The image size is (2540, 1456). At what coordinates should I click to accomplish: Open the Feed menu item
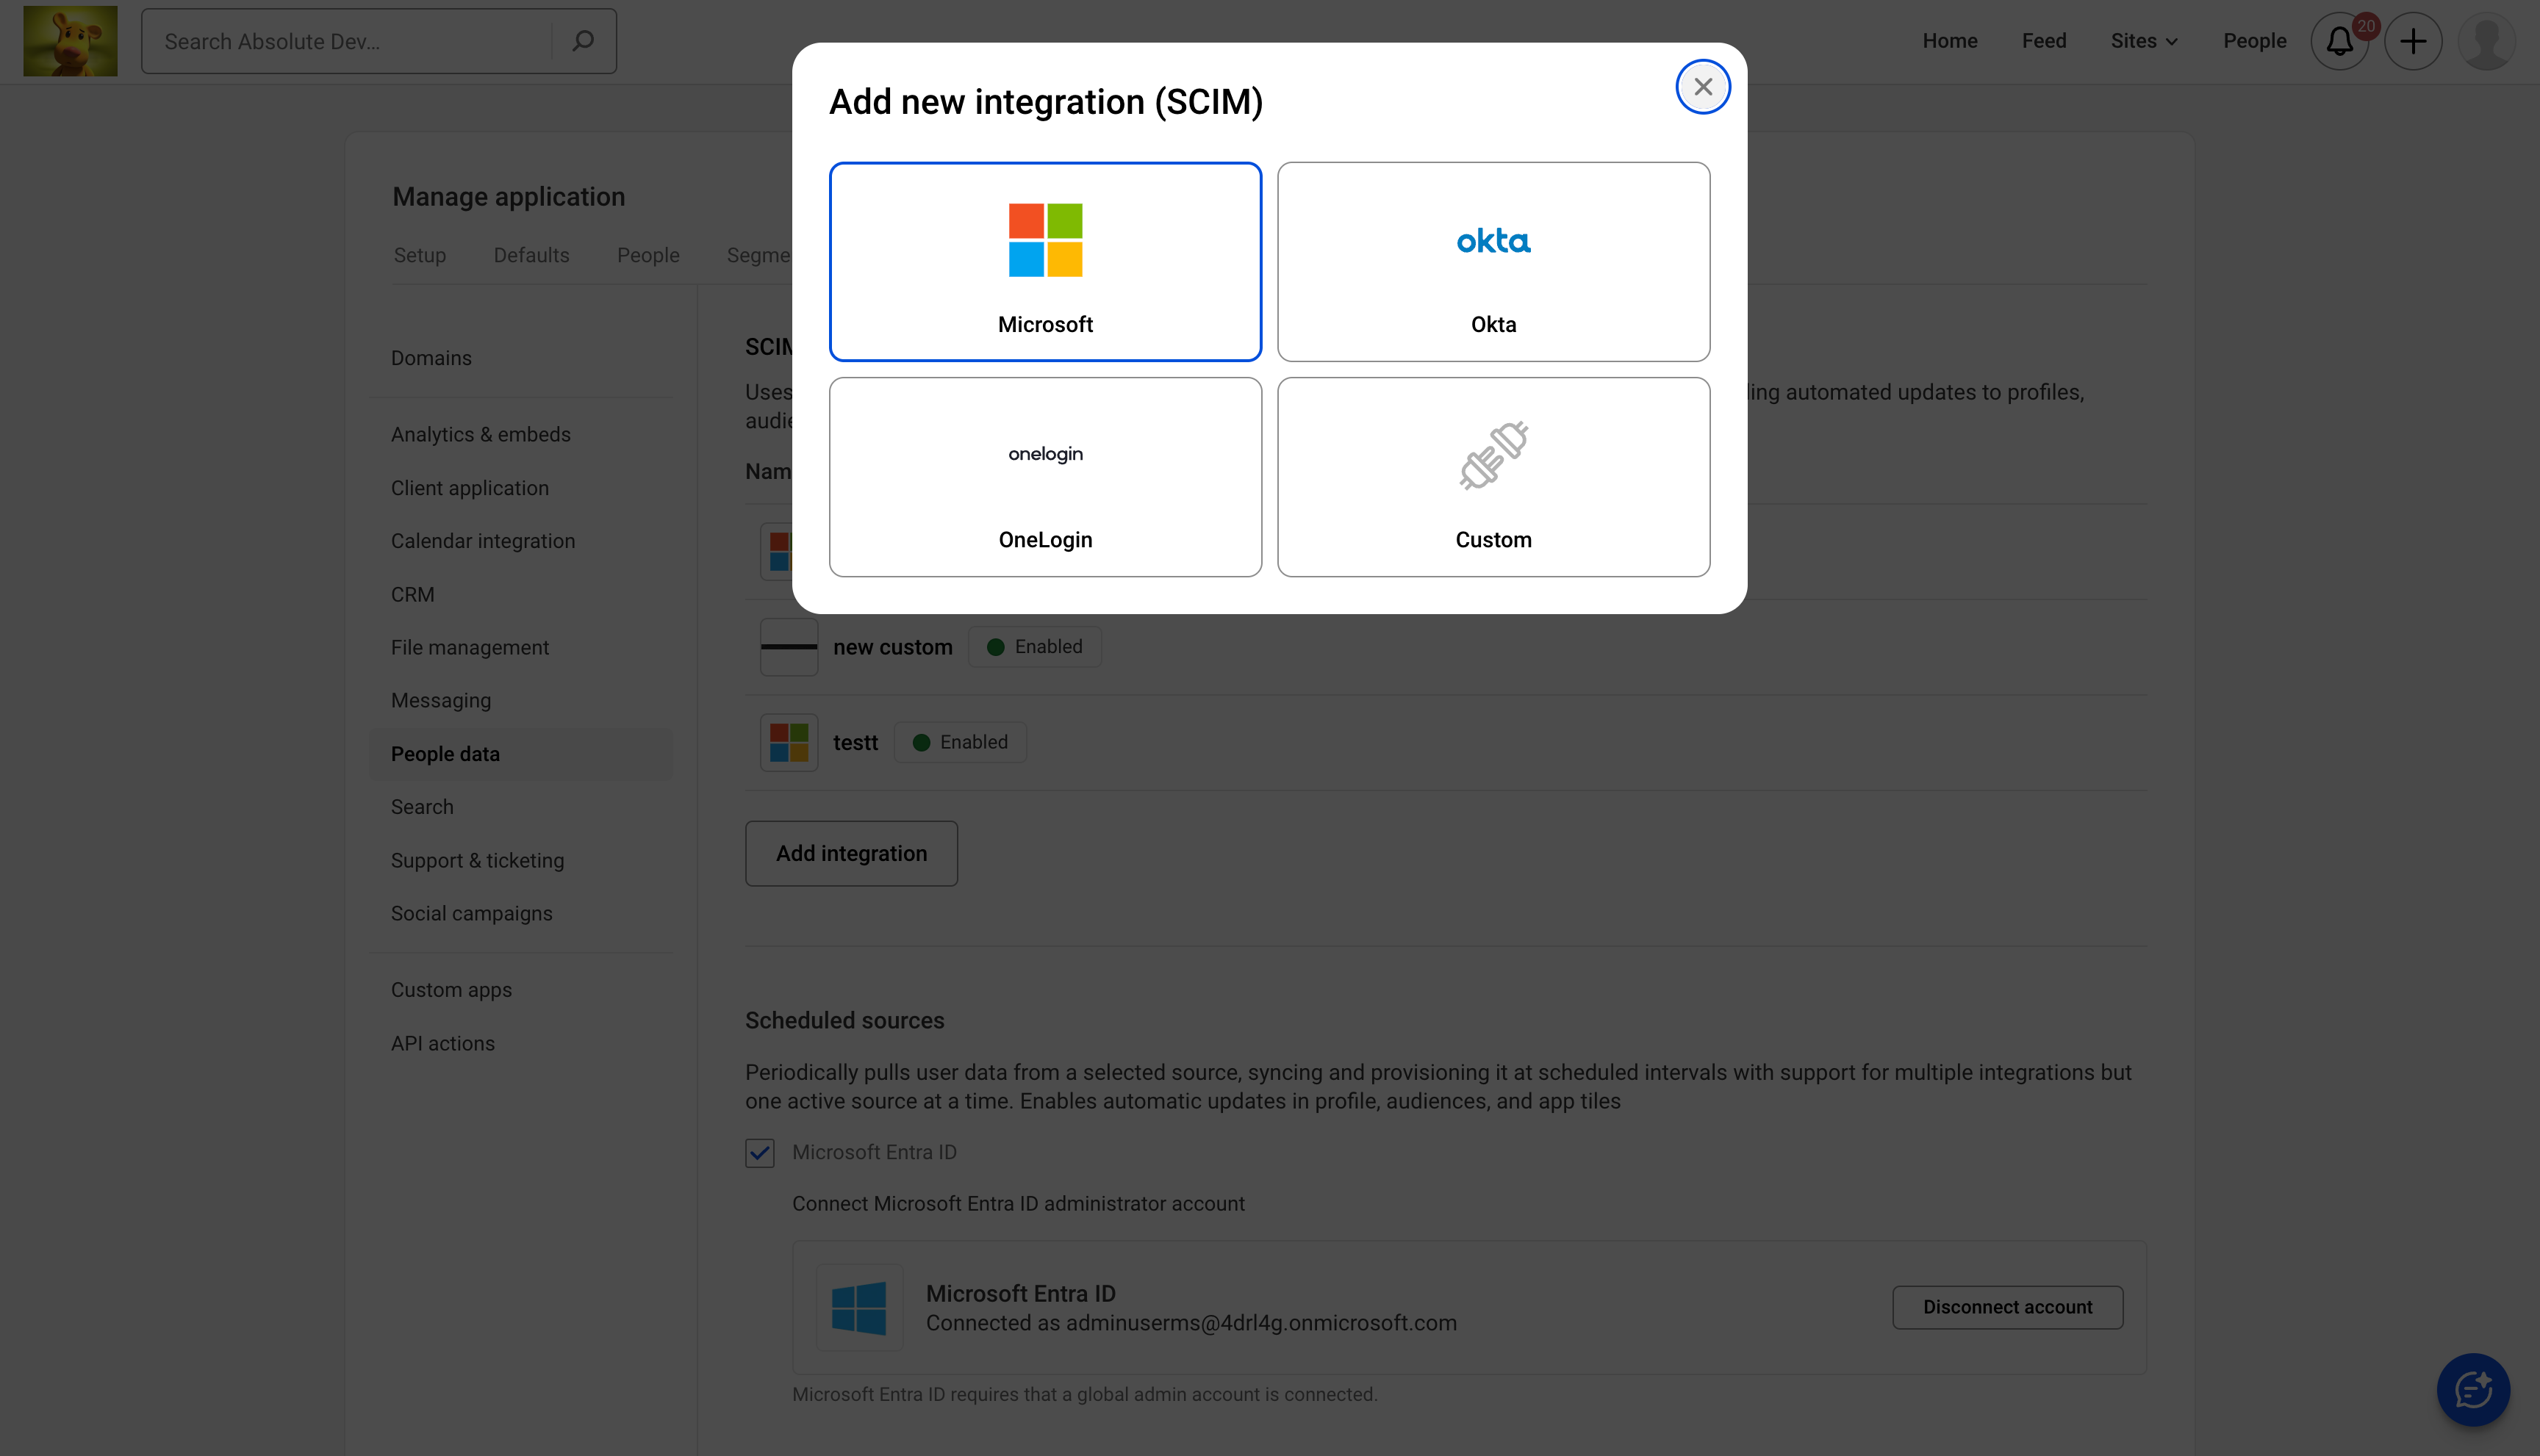click(2044, 41)
